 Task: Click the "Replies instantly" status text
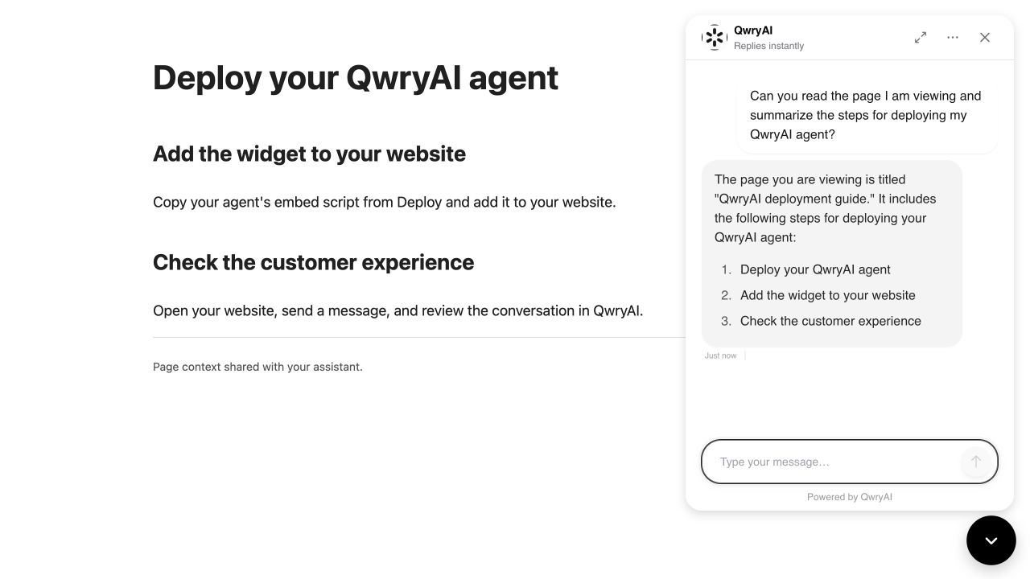[x=768, y=46]
